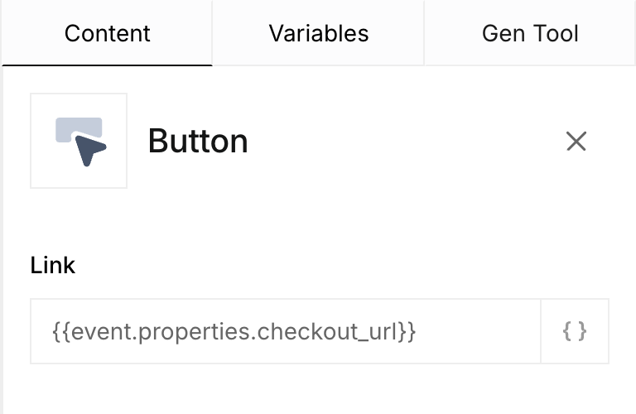
Task: Click the Button panel heading text
Action: pyautogui.click(x=198, y=141)
